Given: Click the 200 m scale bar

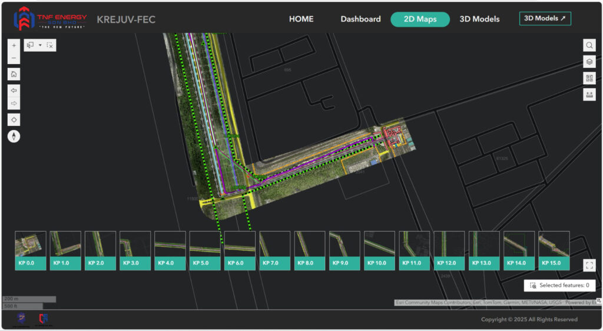Looking at the screenshot, I should (29, 299).
